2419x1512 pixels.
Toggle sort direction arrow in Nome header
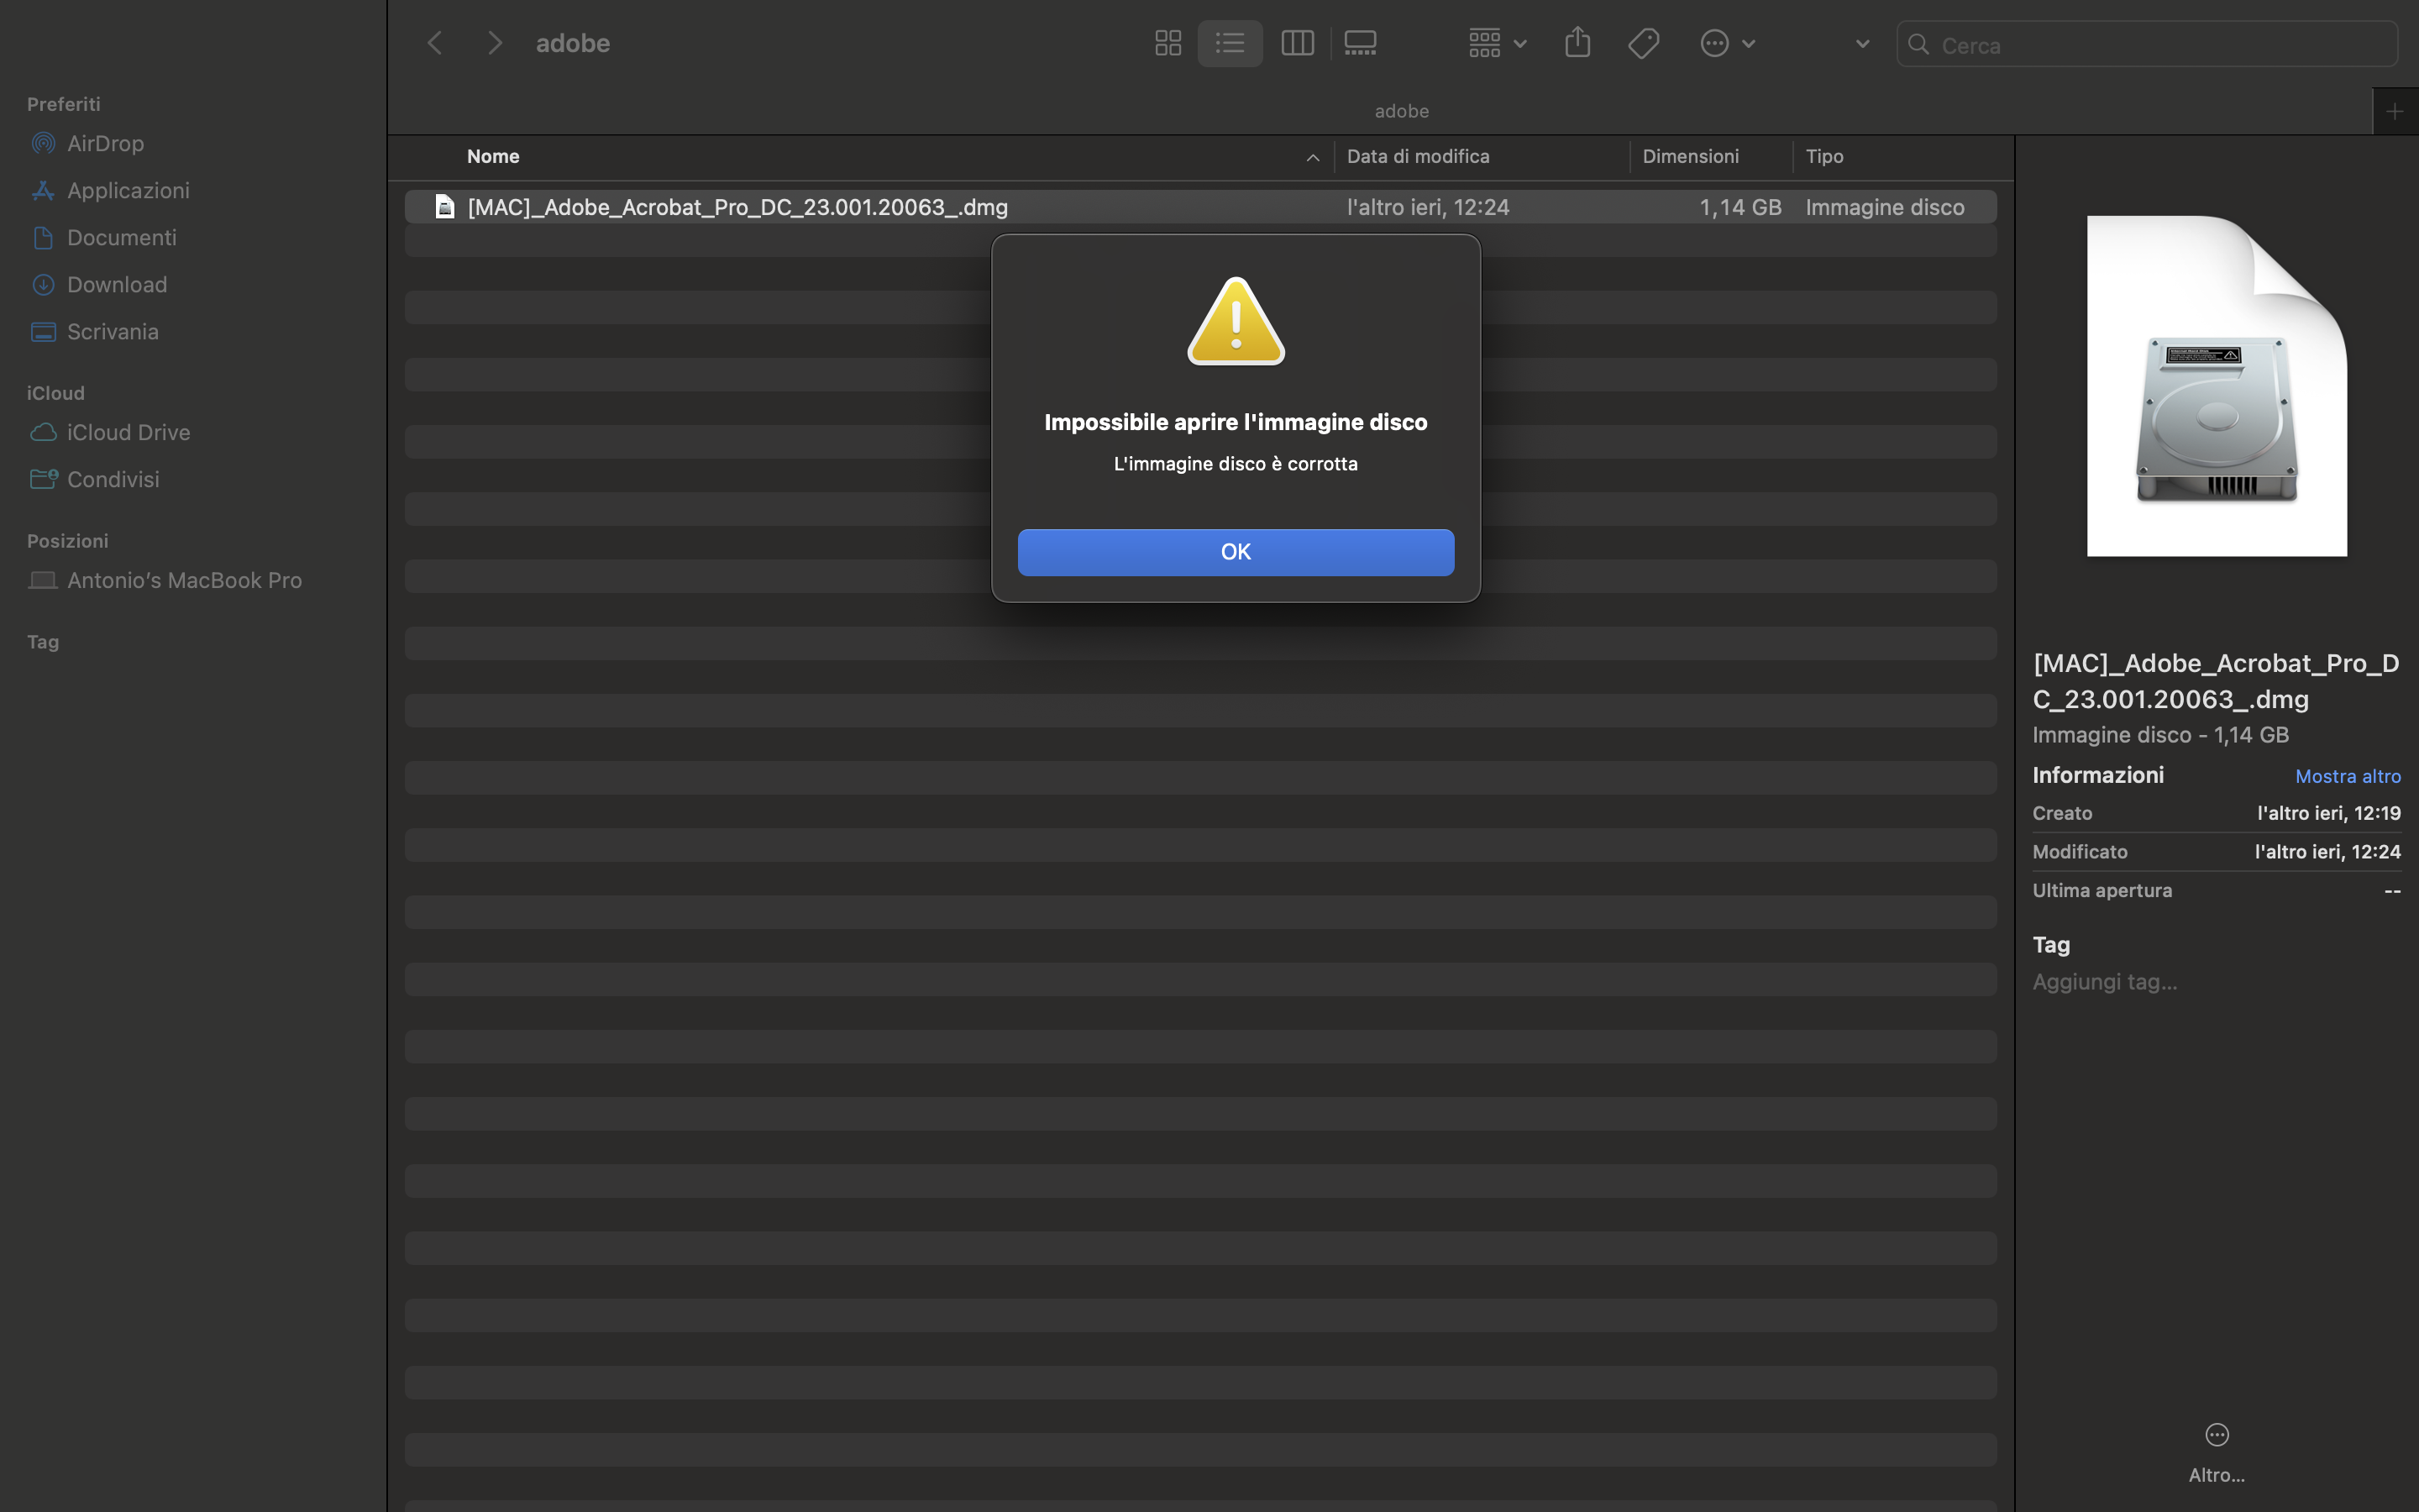click(x=1313, y=157)
